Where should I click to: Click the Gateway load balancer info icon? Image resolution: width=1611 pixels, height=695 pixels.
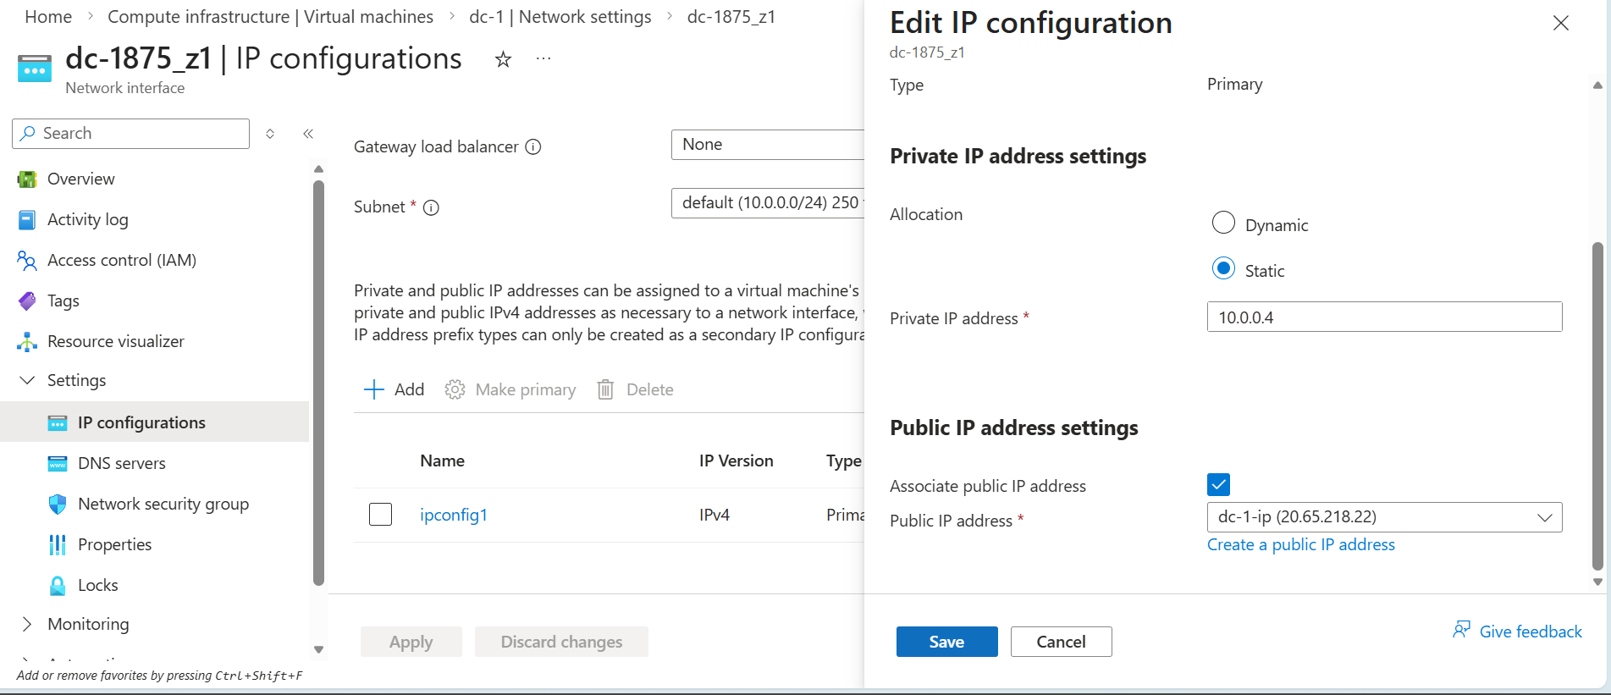pos(533,146)
